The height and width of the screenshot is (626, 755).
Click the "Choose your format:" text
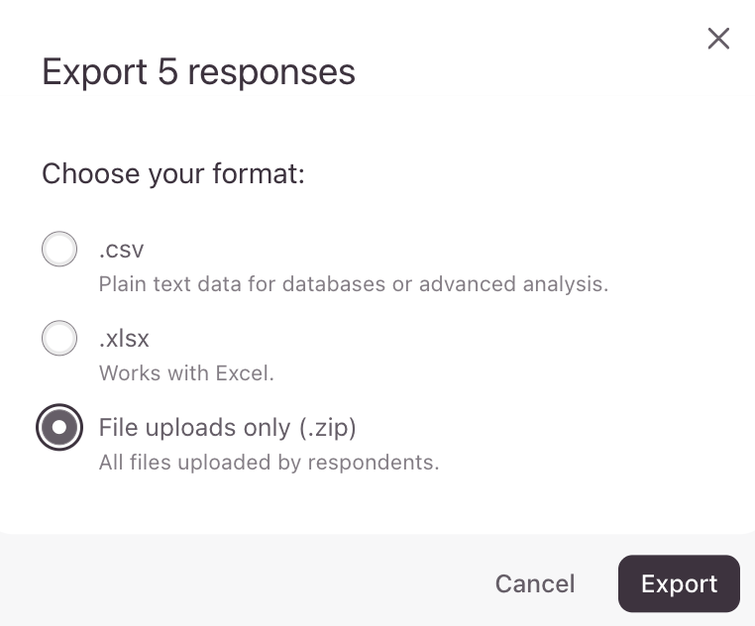pyautogui.click(x=173, y=174)
